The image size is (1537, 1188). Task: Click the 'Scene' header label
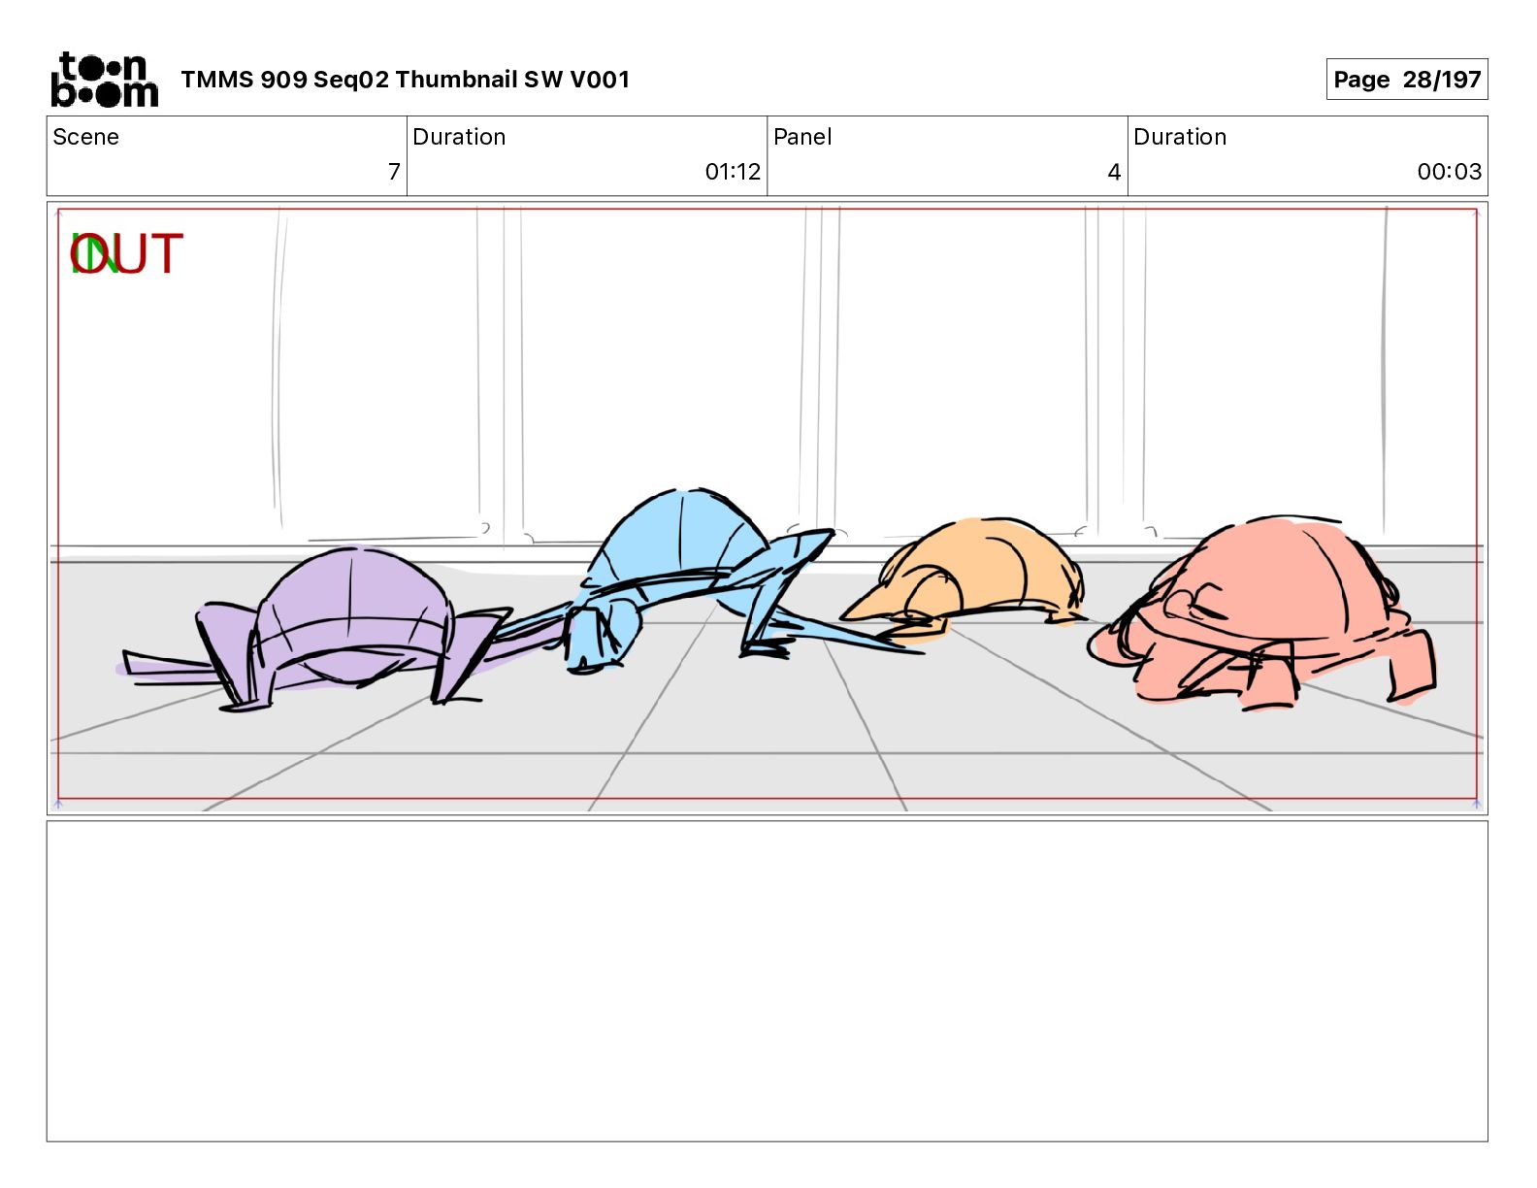tap(86, 137)
